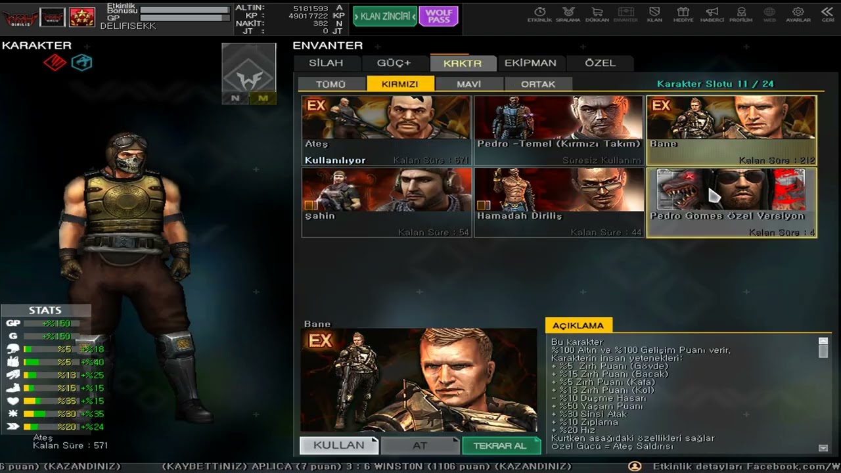Click the red star rank badge

pos(82,17)
